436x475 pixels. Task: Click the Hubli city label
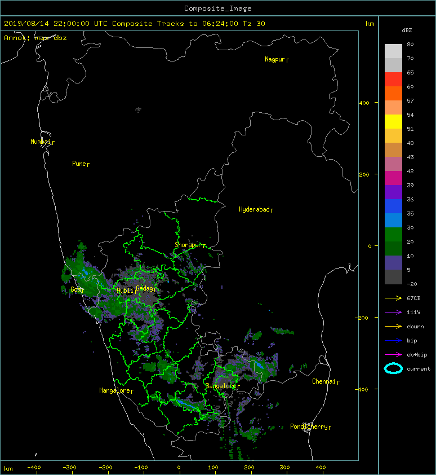tap(125, 291)
